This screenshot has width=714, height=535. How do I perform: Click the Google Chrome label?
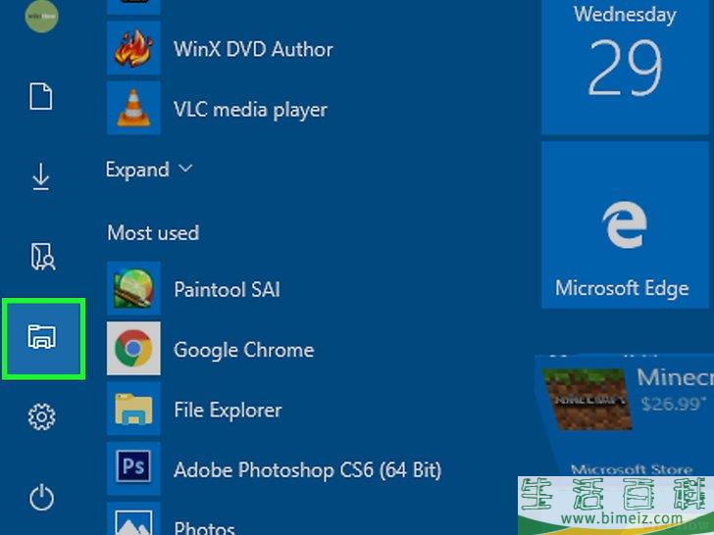pyautogui.click(x=244, y=350)
